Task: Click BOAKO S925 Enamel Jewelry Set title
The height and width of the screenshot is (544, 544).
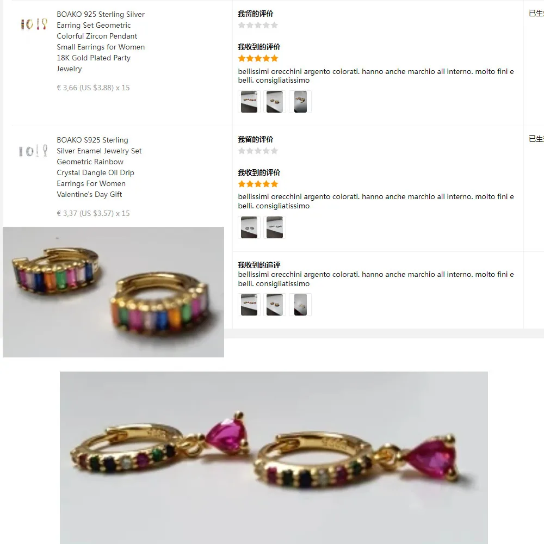Action: coord(99,167)
